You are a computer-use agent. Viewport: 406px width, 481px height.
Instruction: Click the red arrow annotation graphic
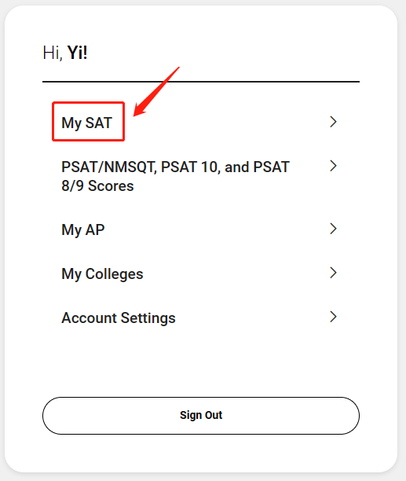156,91
